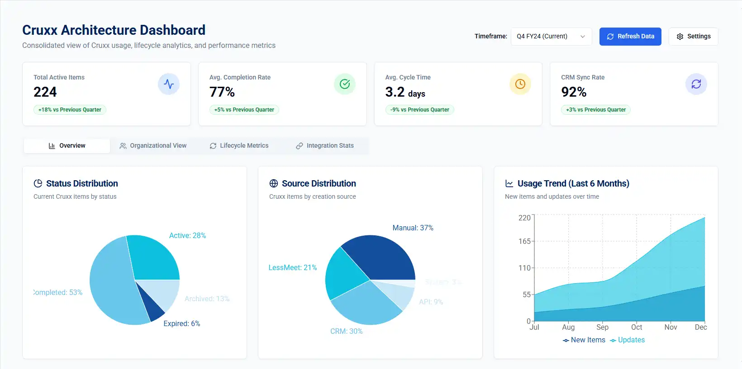Toggle the Updates series in the legend

628,340
